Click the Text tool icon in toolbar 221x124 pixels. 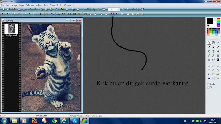tap(88, 9)
